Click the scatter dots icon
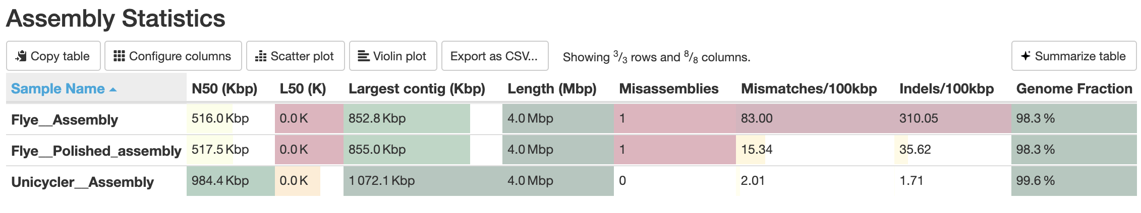The height and width of the screenshot is (213, 1141). coord(260,56)
